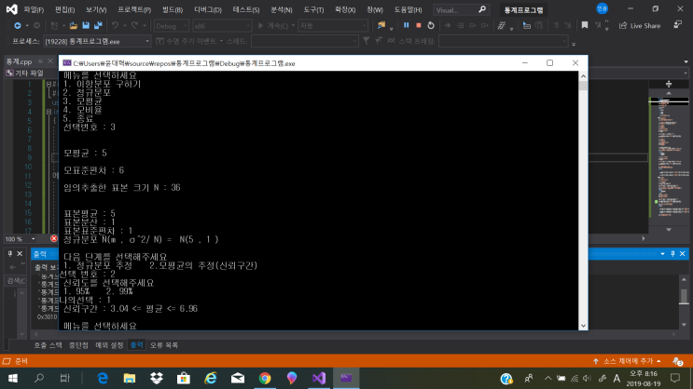
Task: Open Microsoft Store from the taskbar
Action: click(184, 378)
